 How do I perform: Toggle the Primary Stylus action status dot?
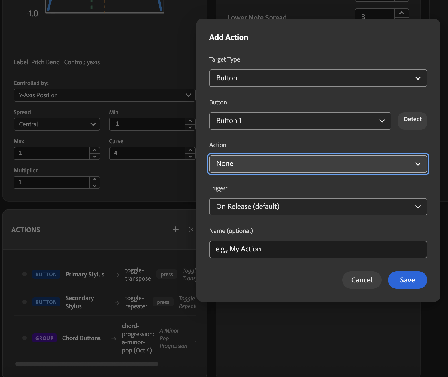(25, 274)
